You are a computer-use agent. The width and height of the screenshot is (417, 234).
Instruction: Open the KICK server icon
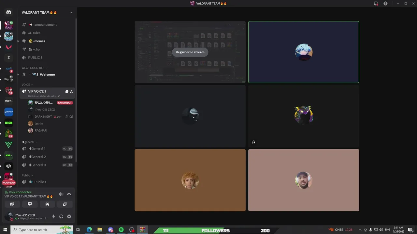9,123
